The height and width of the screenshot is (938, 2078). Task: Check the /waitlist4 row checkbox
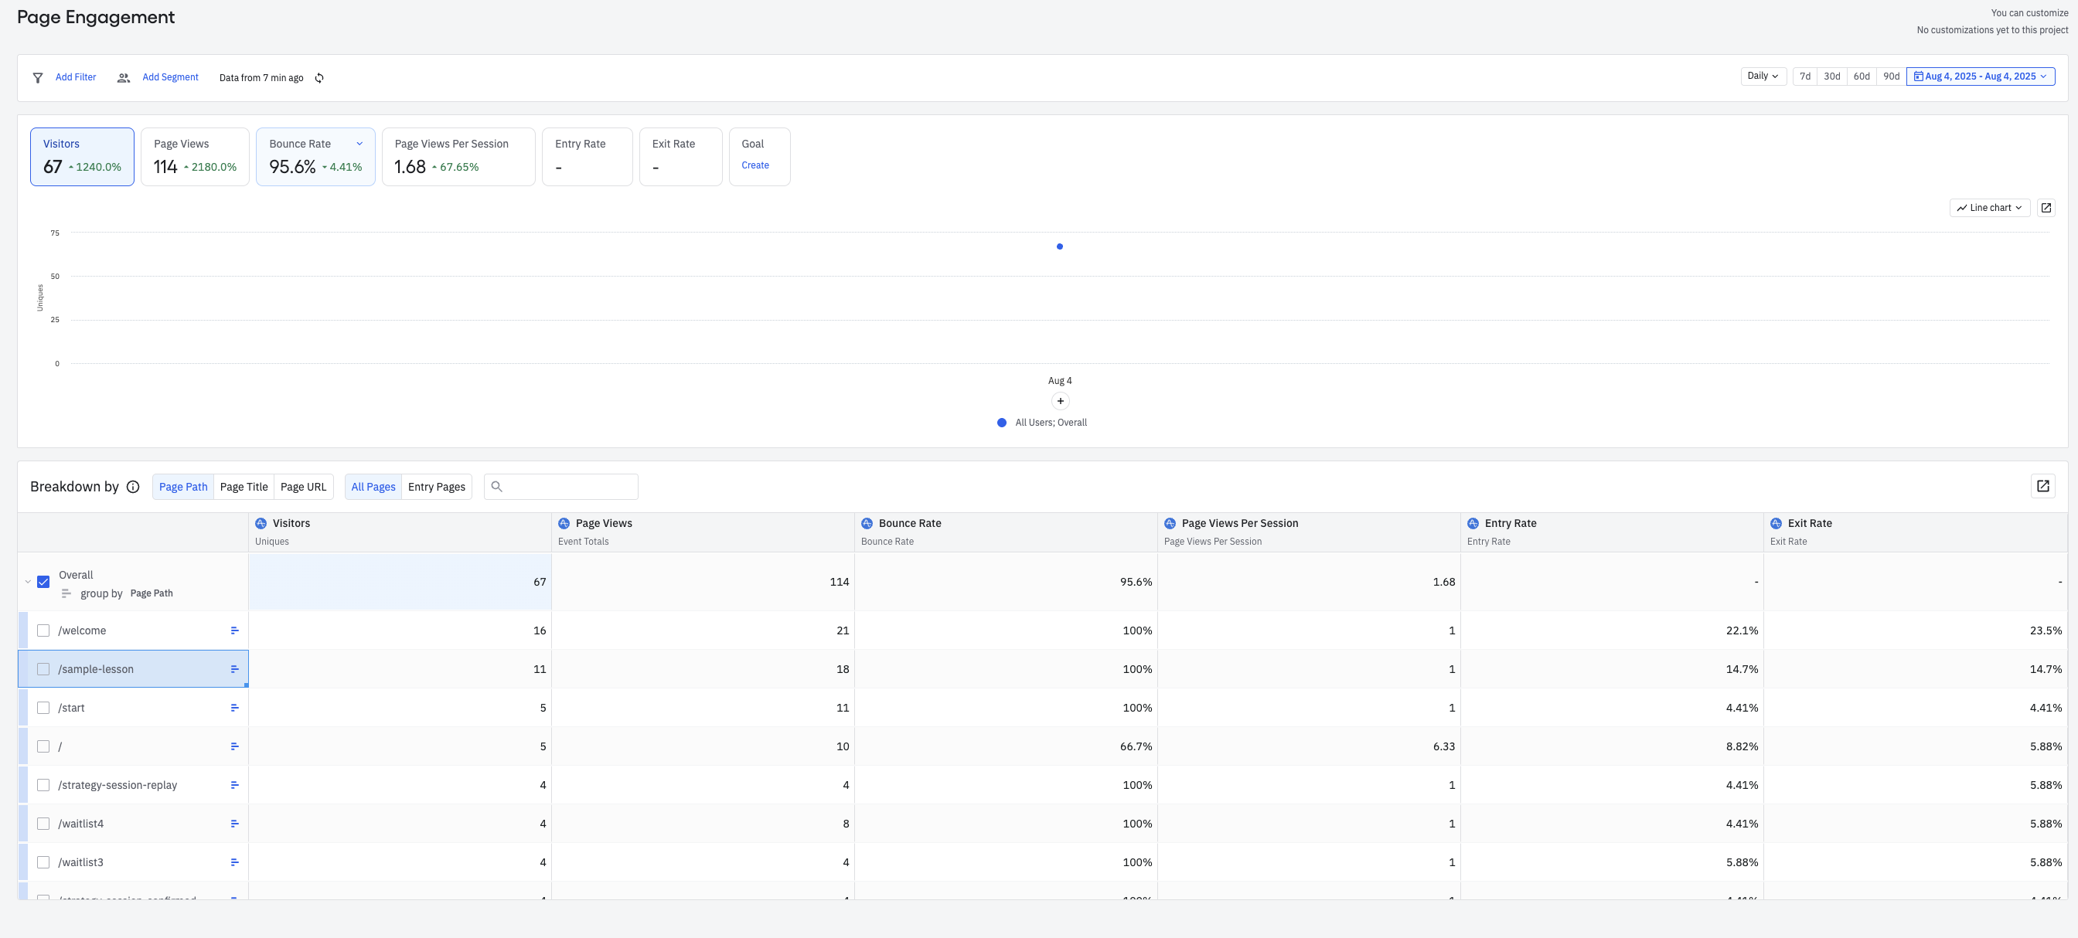(43, 824)
